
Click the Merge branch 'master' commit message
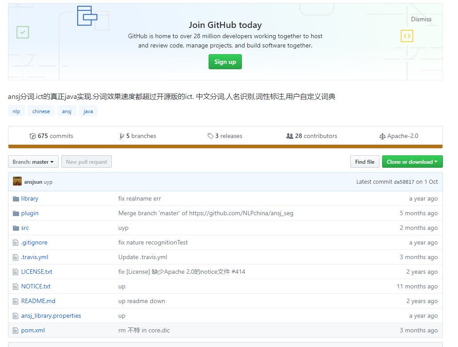pos(205,213)
